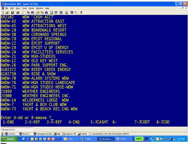Open the Tools menu
This screenshot has height=144, width=189.
point(24,8)
